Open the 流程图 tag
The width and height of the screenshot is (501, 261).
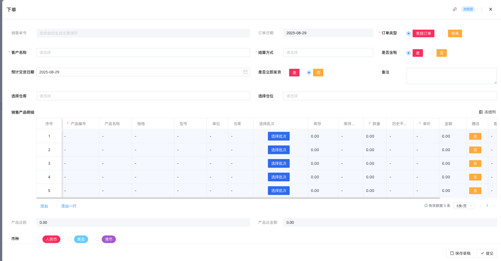[x=468, y=9]
